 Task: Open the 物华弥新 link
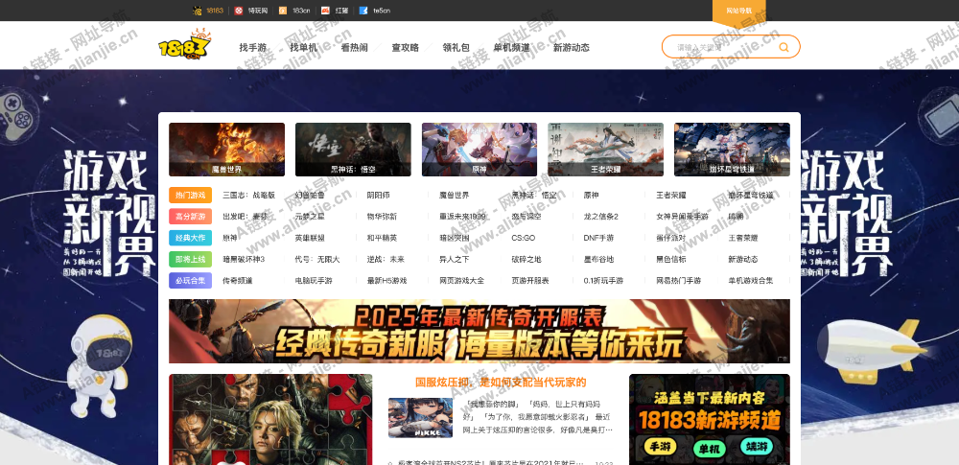(x=382, y=217)
